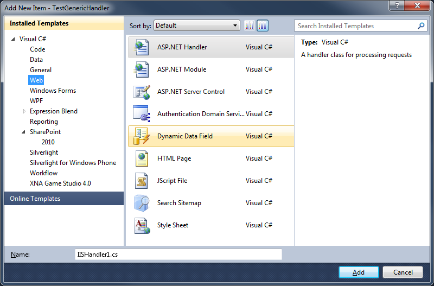Select the Style Sheet label

pos(173,225)
